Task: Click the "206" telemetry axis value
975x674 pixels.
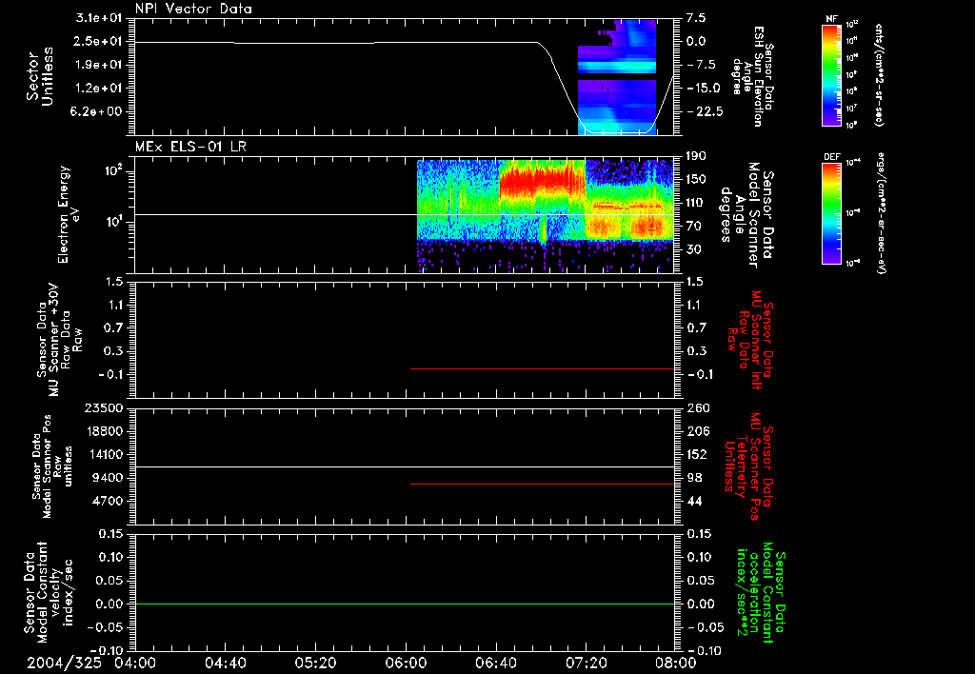Action: 696,431
